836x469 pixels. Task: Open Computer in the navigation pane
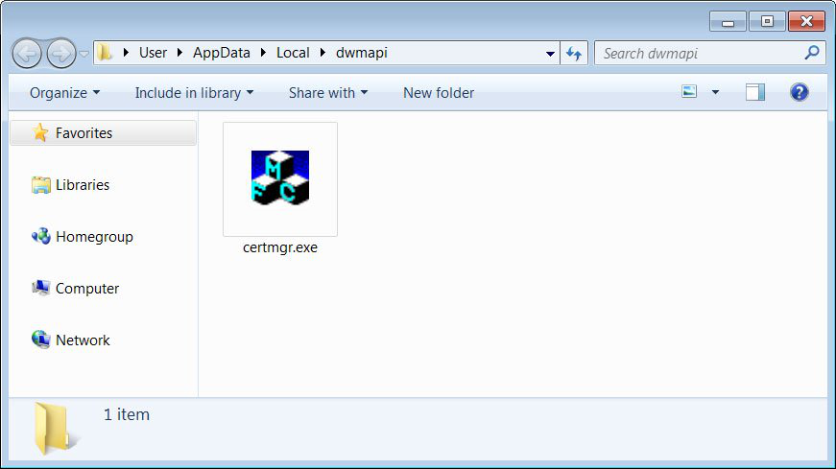click(x=86, y=289)
